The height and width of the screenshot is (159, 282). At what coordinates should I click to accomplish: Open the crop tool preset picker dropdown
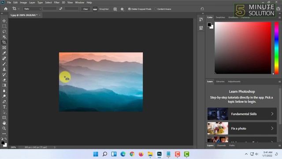coord(19,9)
